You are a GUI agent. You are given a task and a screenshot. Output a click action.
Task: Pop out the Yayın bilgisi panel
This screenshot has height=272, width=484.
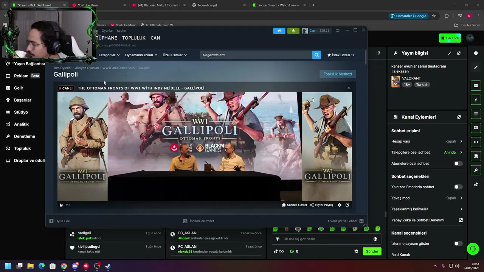point(459,53)
